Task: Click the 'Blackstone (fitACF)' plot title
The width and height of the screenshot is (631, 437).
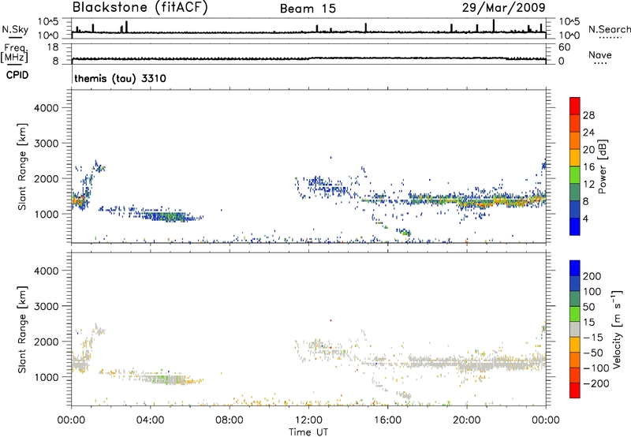Action: 140,7
